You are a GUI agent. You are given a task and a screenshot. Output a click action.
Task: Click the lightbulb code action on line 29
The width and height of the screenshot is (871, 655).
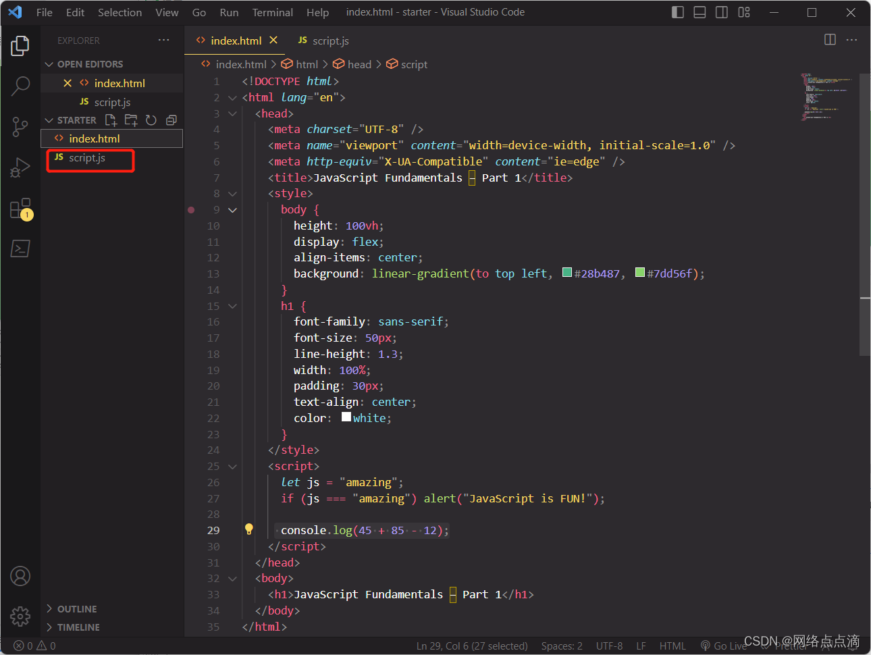248,529
